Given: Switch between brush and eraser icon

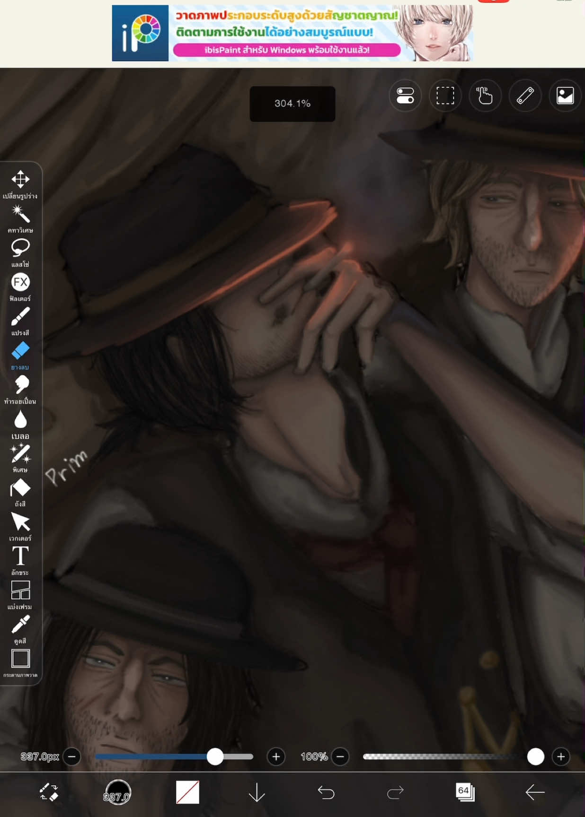Looking at the screenshot, I should tap(48, 792).
